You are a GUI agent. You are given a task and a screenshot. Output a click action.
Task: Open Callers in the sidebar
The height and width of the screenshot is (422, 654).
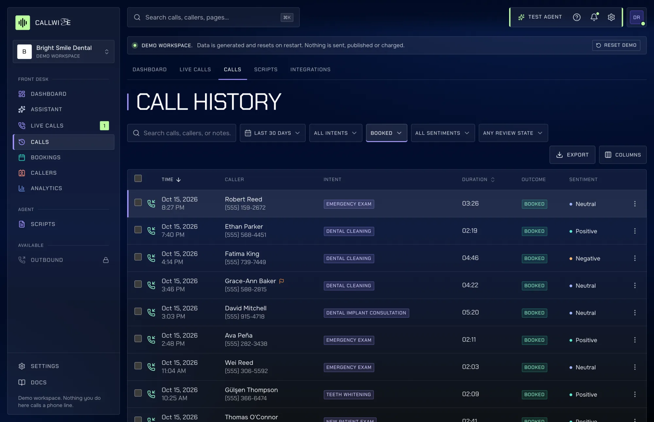pyautogui.click(x=63, y=173)
